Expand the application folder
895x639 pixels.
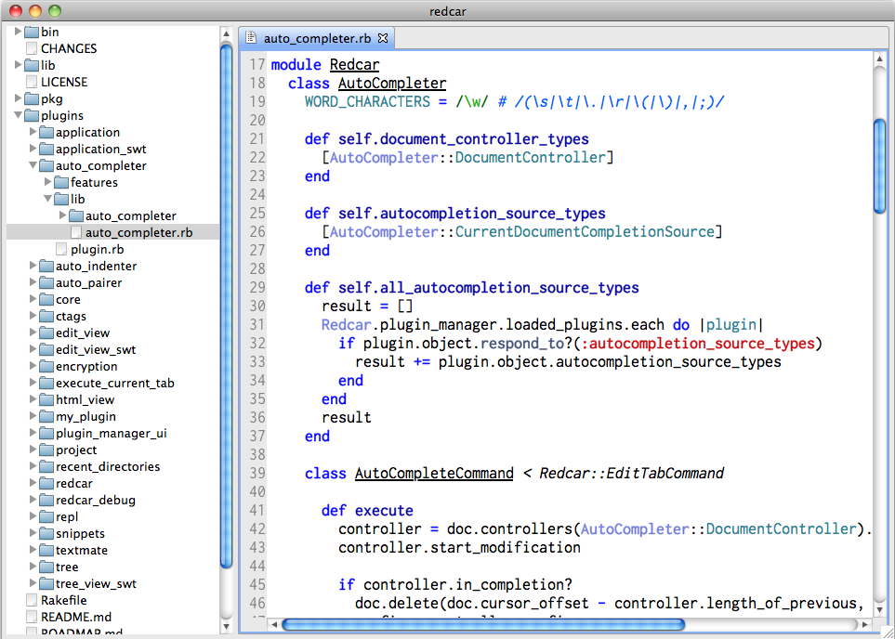[x=33, y=133]
